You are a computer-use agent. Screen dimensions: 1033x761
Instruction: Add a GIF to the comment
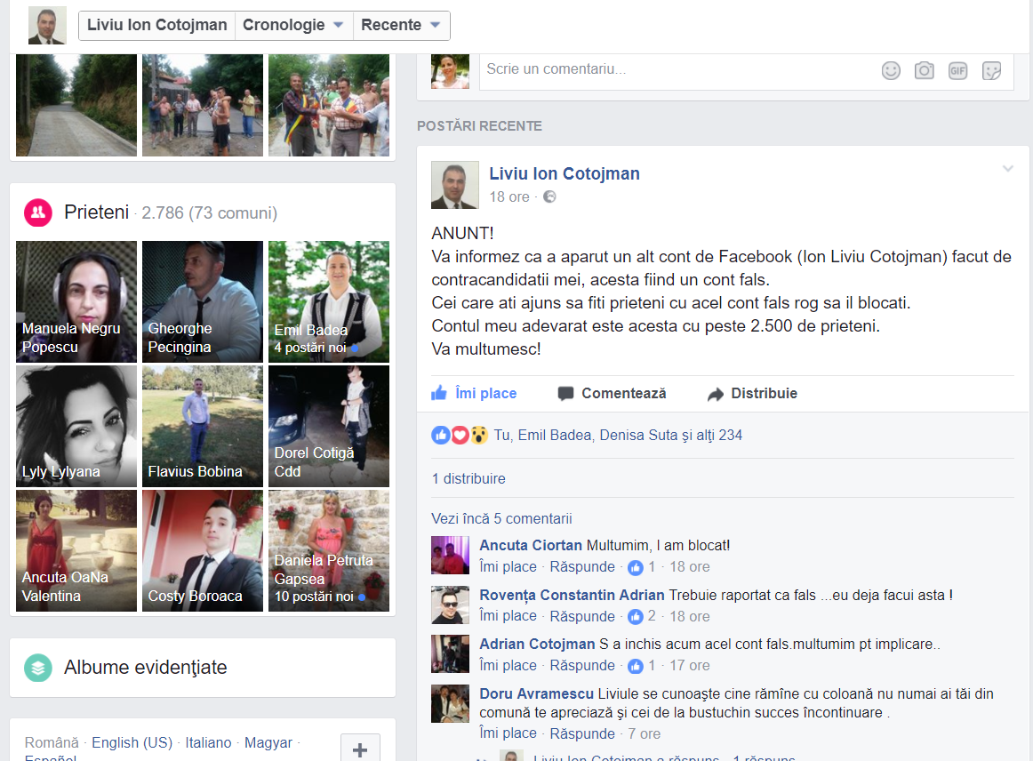tap(958, 70)
